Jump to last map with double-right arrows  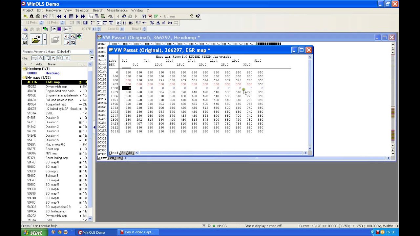[83, 16]
